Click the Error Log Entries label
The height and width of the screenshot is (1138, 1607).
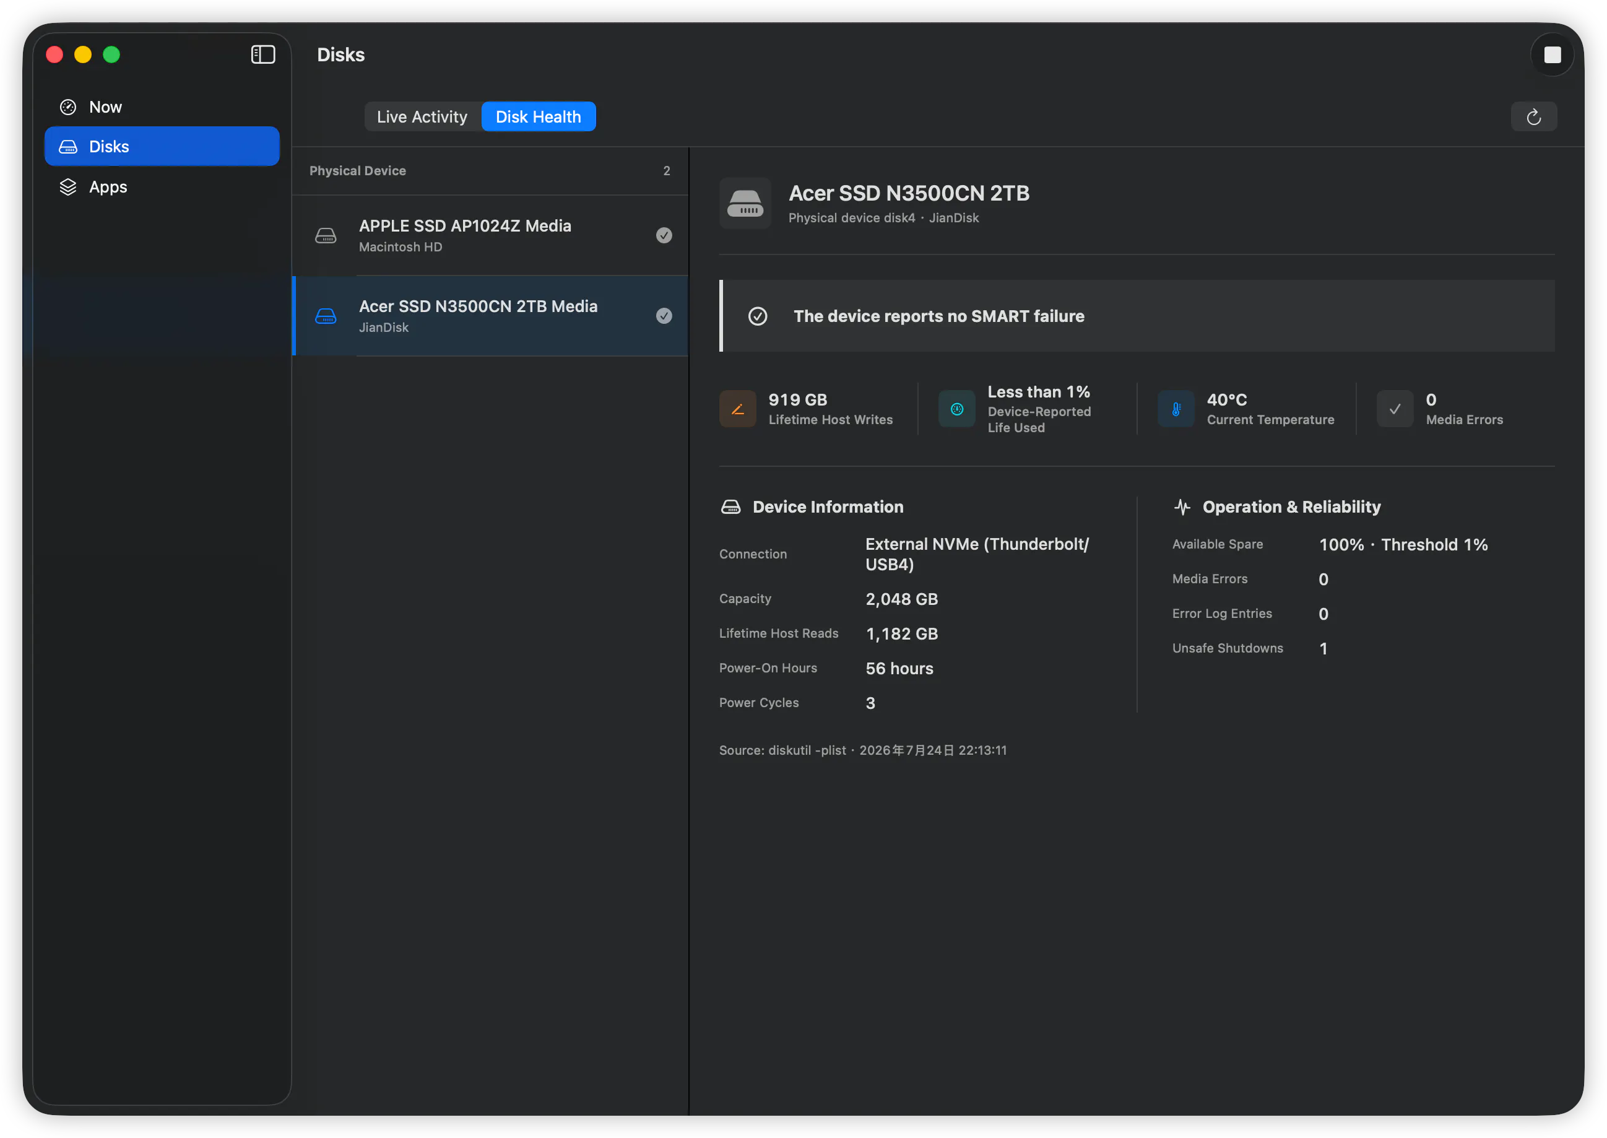[x=1222, y=614]
